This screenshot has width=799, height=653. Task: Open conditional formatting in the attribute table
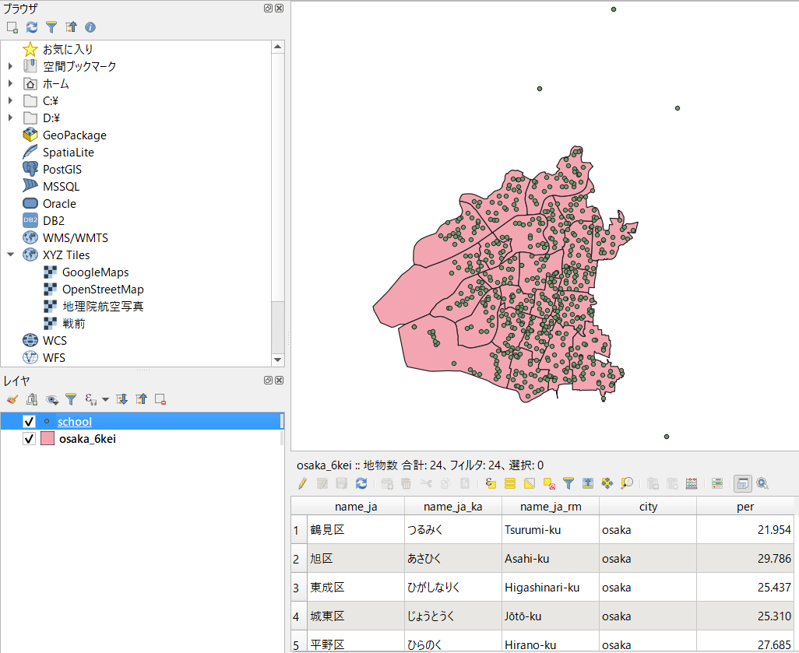717,483
